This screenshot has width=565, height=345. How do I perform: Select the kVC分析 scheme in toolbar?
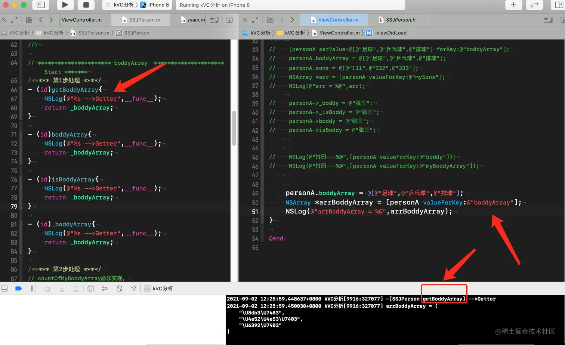[x=120, y=5]
